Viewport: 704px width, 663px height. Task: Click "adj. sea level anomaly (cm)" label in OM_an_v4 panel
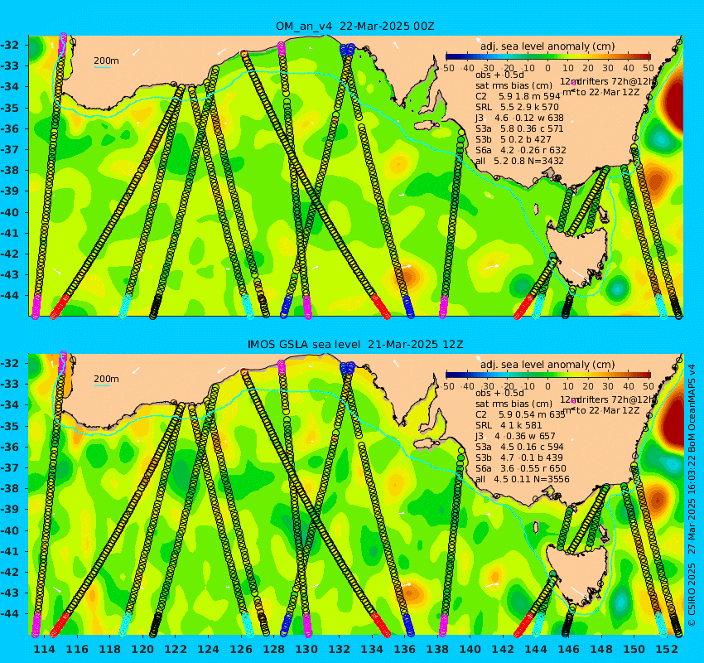[547, 46]
